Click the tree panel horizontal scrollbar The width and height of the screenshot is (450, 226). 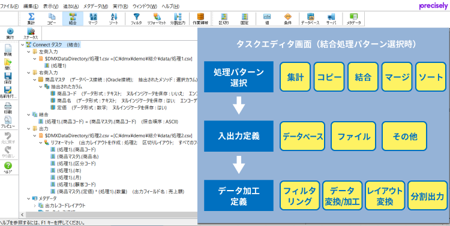[111, 215]
